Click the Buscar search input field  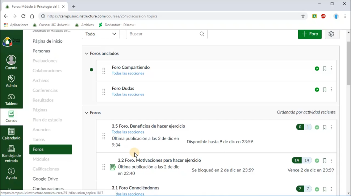(x=163, y=34)
